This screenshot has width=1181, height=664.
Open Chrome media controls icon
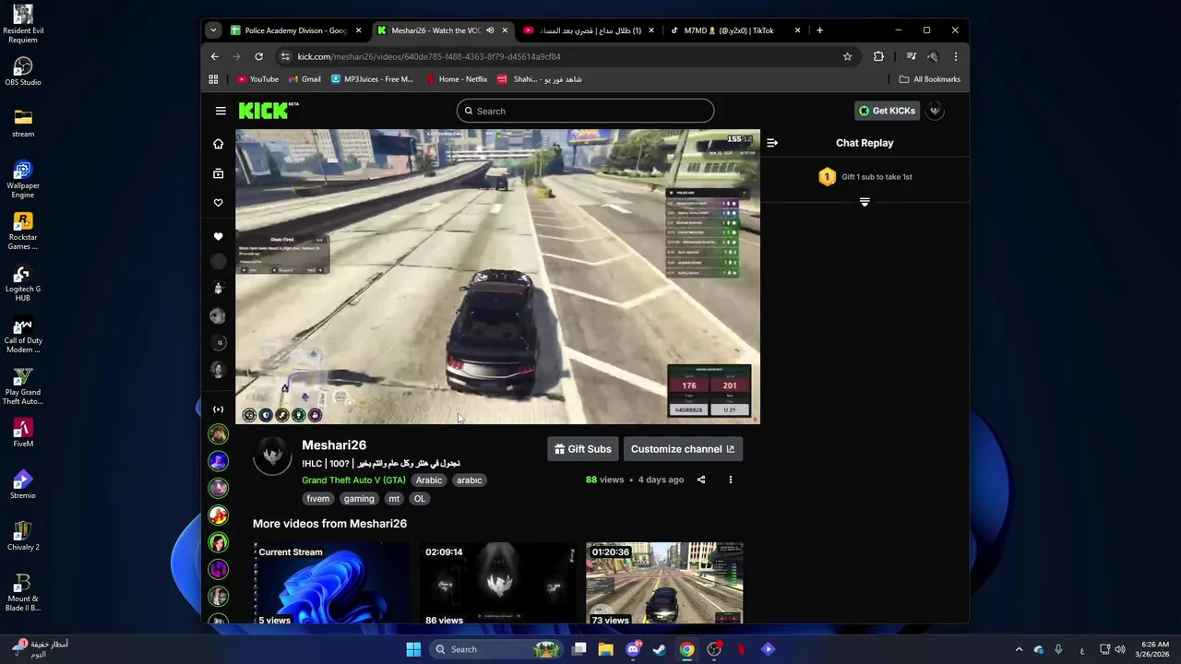click(x=911, y=56)
